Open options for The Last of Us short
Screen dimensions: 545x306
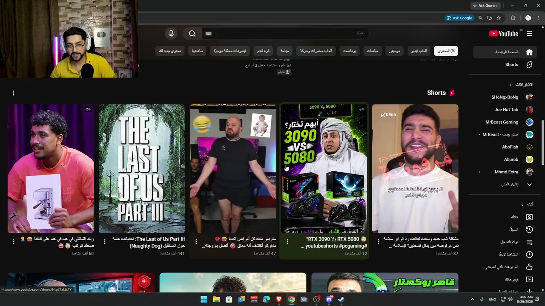point(105,242)
